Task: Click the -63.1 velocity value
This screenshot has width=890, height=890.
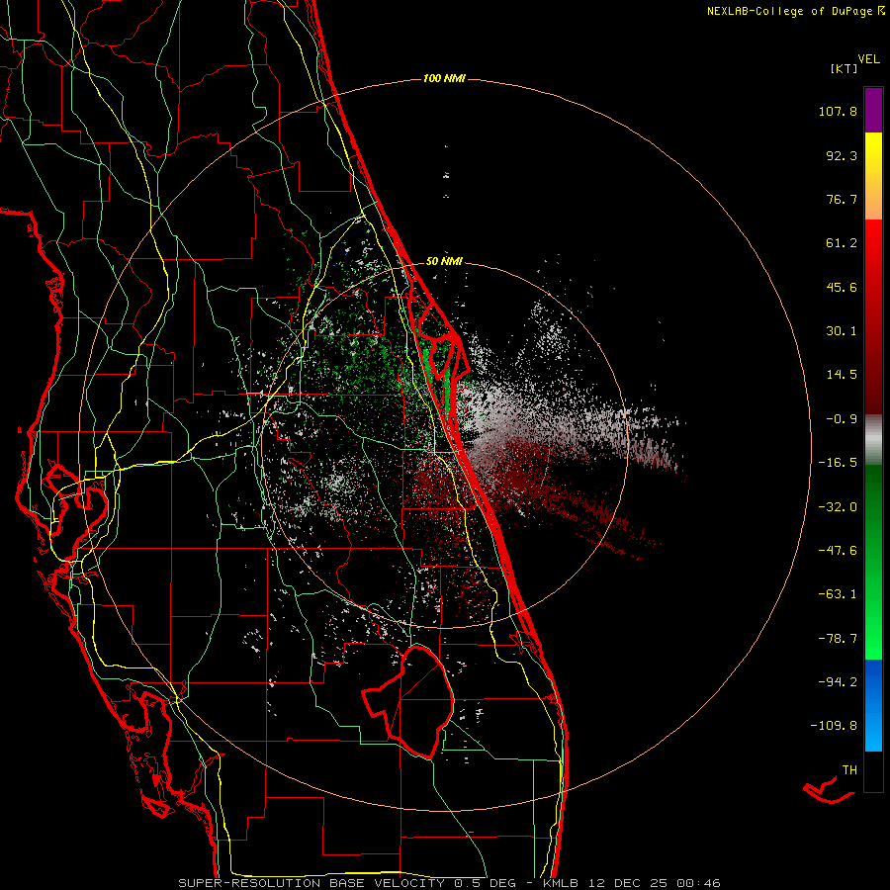Action: [x=838, y=594]
